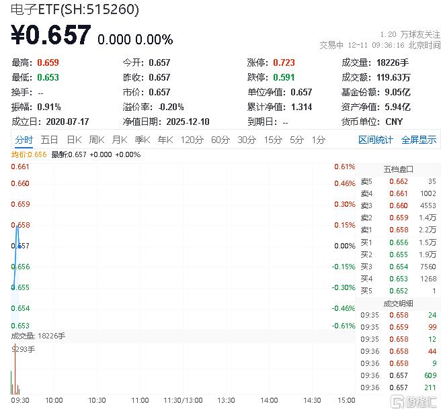The width and height of the screenshot is (441, 413).
Task: Select the 买1 row in order book
Action: click(x=398, y=242)
